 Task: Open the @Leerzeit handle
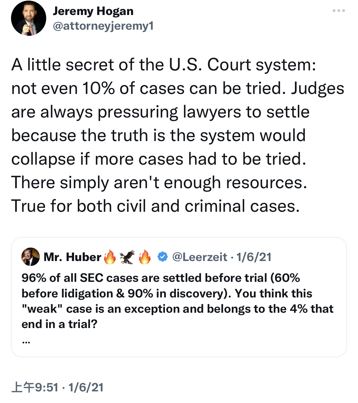[200, 257]
